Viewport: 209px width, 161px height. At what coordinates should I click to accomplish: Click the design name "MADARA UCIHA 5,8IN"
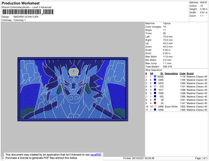click(x=26, y=17)
